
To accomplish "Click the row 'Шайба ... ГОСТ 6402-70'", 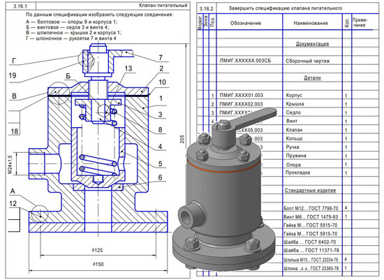I will pyautogui.click(x=310, y=242).
